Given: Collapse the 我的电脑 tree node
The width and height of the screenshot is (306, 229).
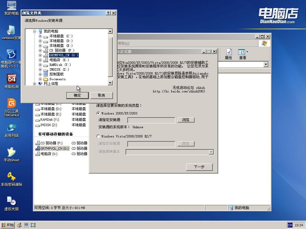Looking at the screenshot, I should tap(35, 31).
